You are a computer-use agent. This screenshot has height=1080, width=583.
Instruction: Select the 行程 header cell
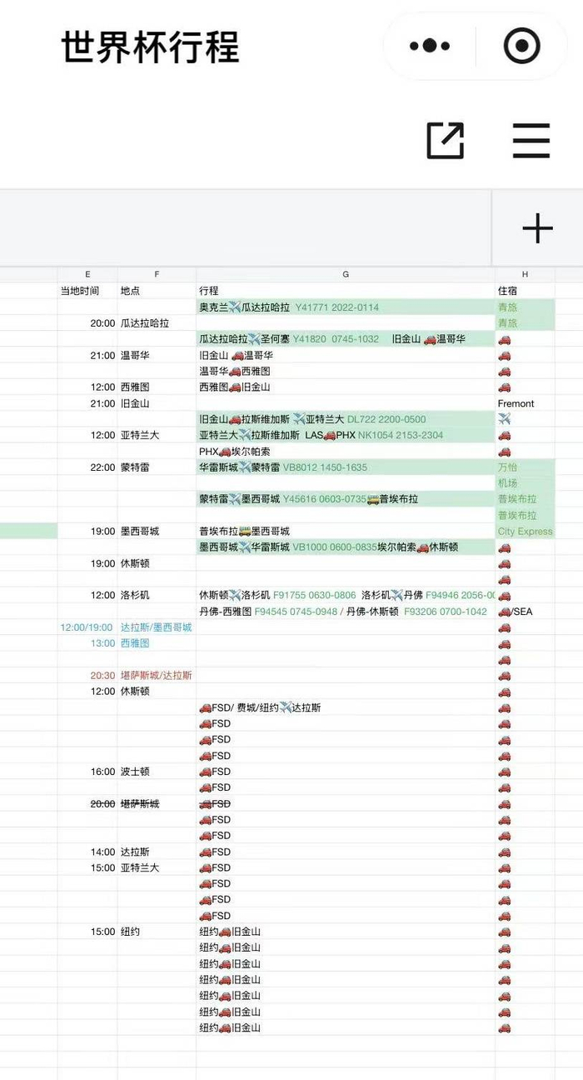click(x=346, y=291)
